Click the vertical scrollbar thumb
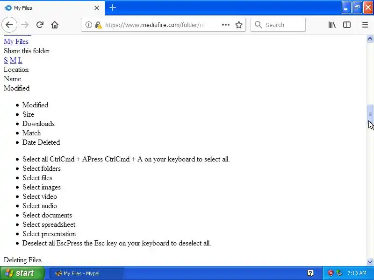Viewport: 374px width, 280px height. (x=370, y=114)
